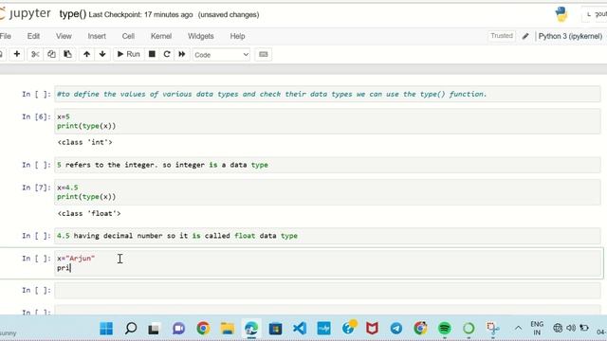Select the comment cell about type() function
This screenshot has height=341, width=607.
[x=327, y=94]
